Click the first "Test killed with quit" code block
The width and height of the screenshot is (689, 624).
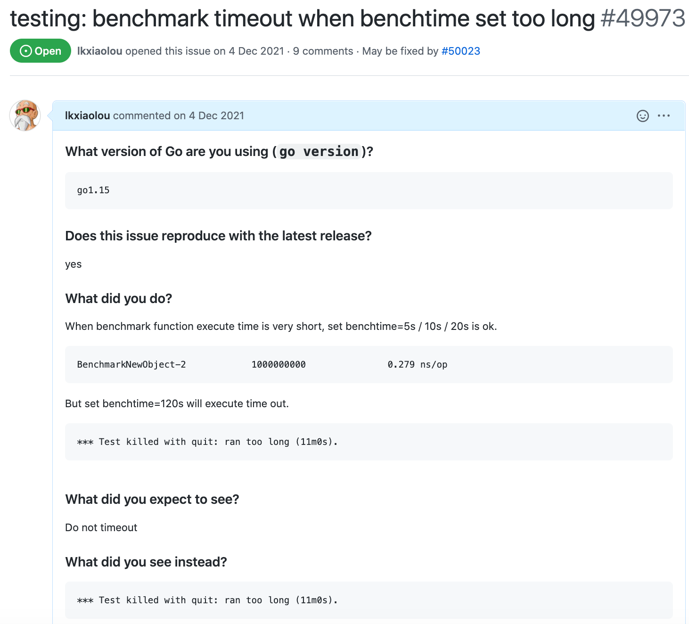pos(369,442)
